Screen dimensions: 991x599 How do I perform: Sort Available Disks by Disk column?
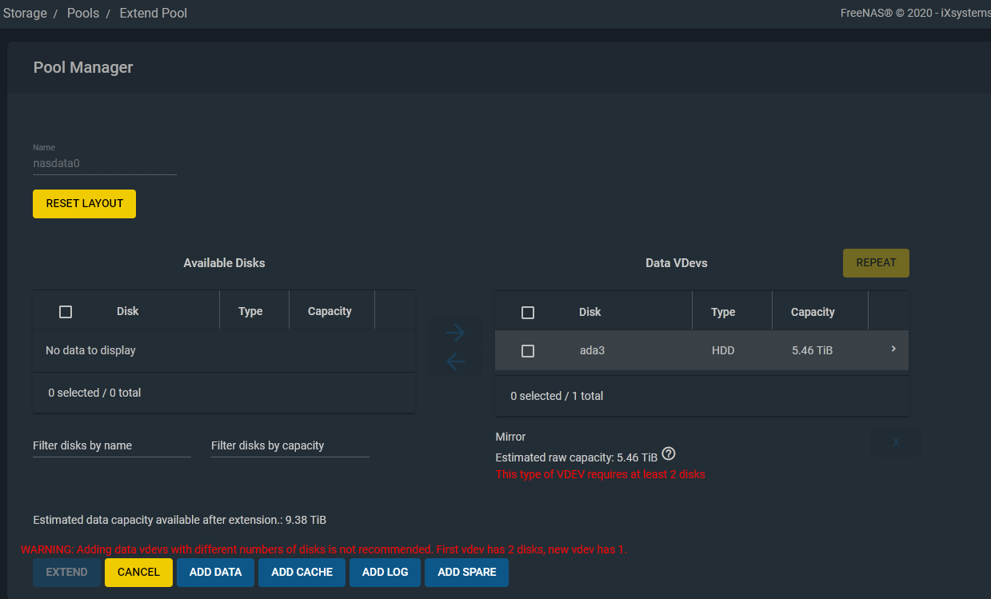[127, 311]
